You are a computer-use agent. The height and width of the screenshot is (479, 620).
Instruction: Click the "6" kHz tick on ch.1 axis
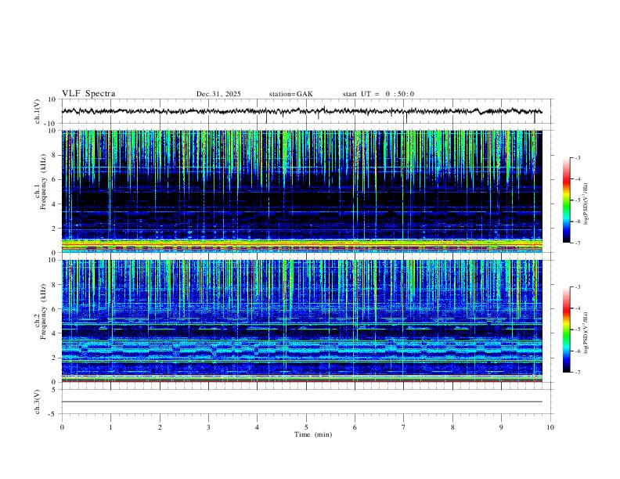point(55,179)
